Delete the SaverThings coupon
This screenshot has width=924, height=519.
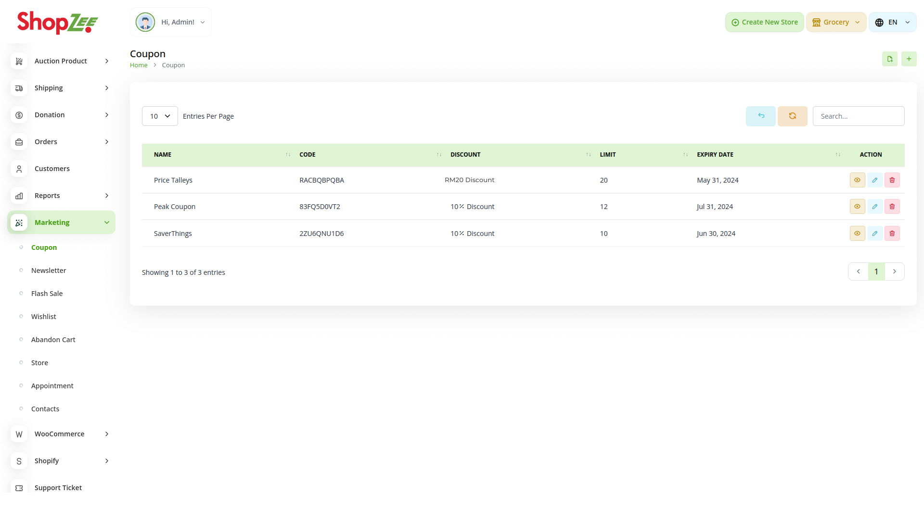892,234
